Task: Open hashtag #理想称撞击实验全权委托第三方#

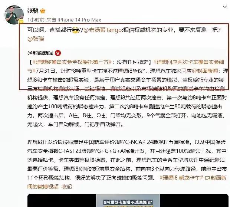Action: (x=72, y=62)
